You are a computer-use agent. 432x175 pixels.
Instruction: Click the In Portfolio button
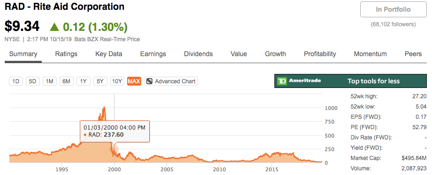pyautogui.click(x=394, y=10)
